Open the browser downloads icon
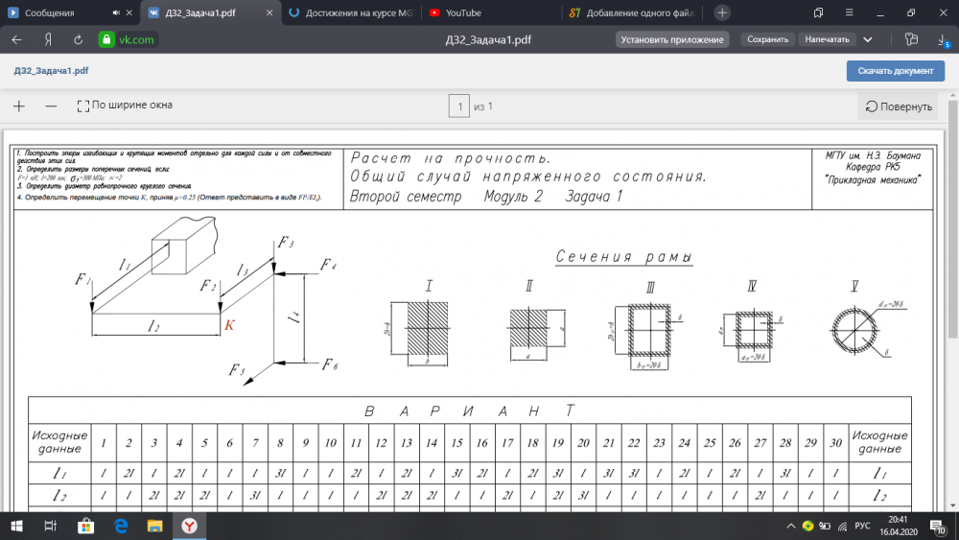 (943, 40)
